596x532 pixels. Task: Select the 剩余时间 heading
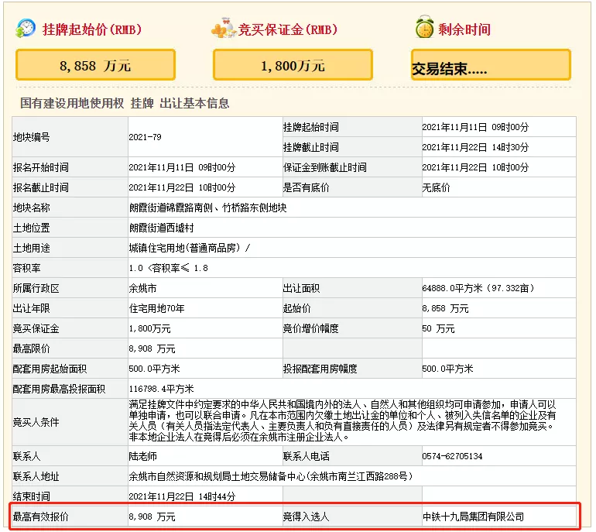pyautogui.click(x=464, y=29)
